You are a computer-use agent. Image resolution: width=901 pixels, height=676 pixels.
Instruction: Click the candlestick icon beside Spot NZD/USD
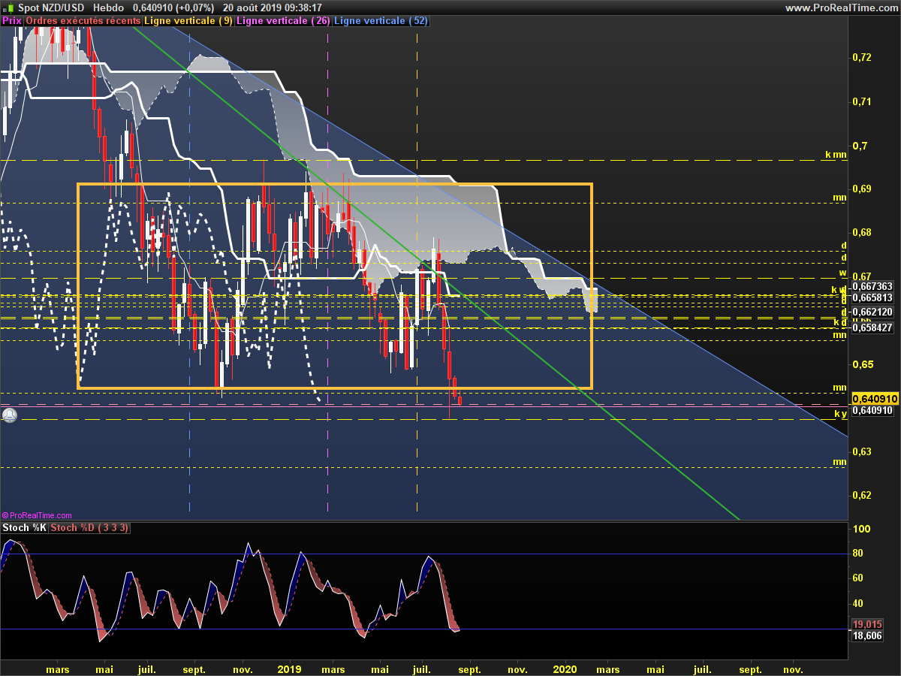9,8
